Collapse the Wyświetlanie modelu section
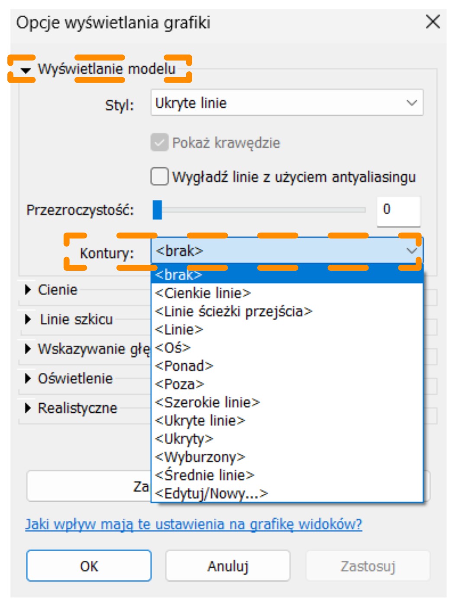459x613 pixels. tap(26, 70)
